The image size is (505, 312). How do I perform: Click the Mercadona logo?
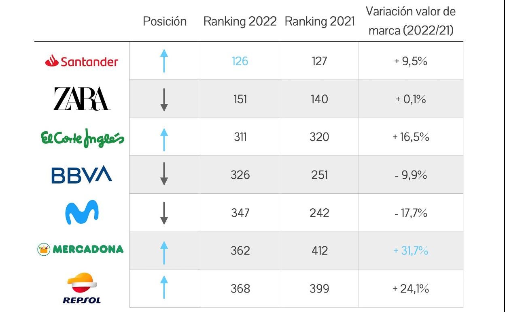pyautogui.click(x=81, y=249)
